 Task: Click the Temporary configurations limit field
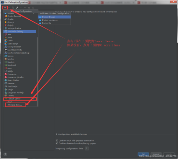click(x=87, y=149)
